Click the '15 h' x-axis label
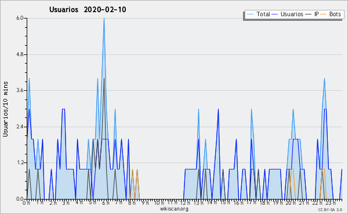This screenshot has height=214, width=348. (224, 202)
